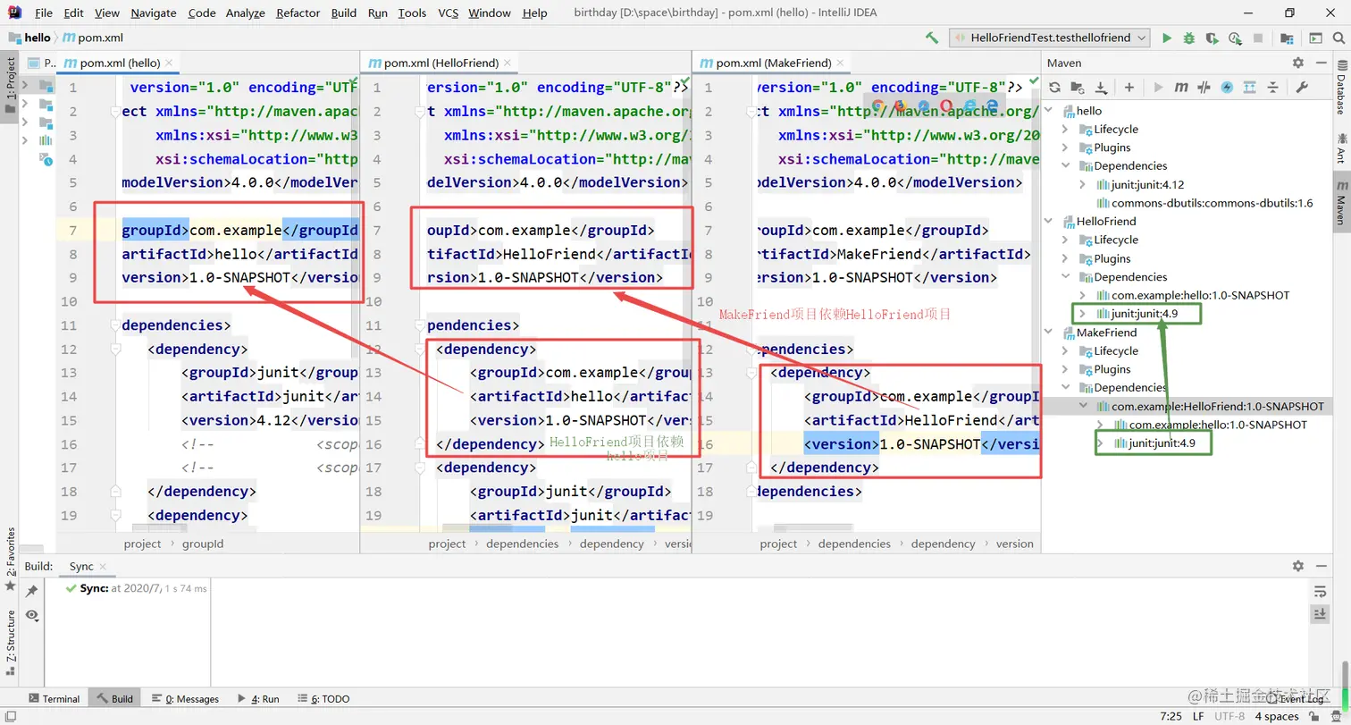Image resolution: width=1351 pixels, height=725 pixels.
Task: Open Project Structure from the top toolbar
Action: pos(1288,38)
